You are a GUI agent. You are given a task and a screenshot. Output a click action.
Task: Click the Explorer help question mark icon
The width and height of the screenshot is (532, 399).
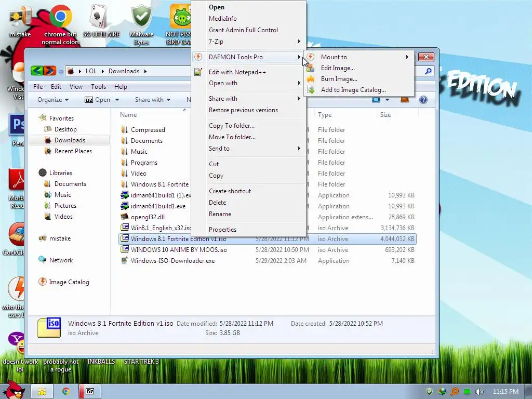pyautogui.click(x=423, y=100)
